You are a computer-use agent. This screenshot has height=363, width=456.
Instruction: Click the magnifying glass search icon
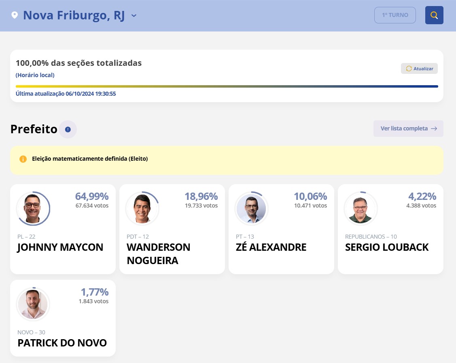coord(434,15)
